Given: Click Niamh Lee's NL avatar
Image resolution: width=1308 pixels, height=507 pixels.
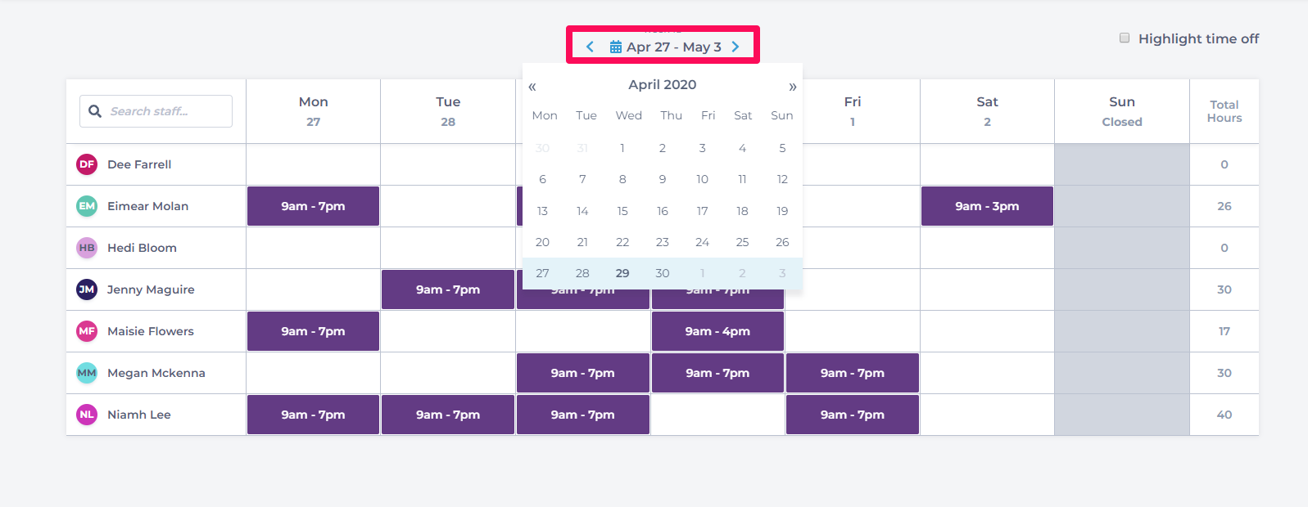Looking at the screenshot, I should coord(87,415).
